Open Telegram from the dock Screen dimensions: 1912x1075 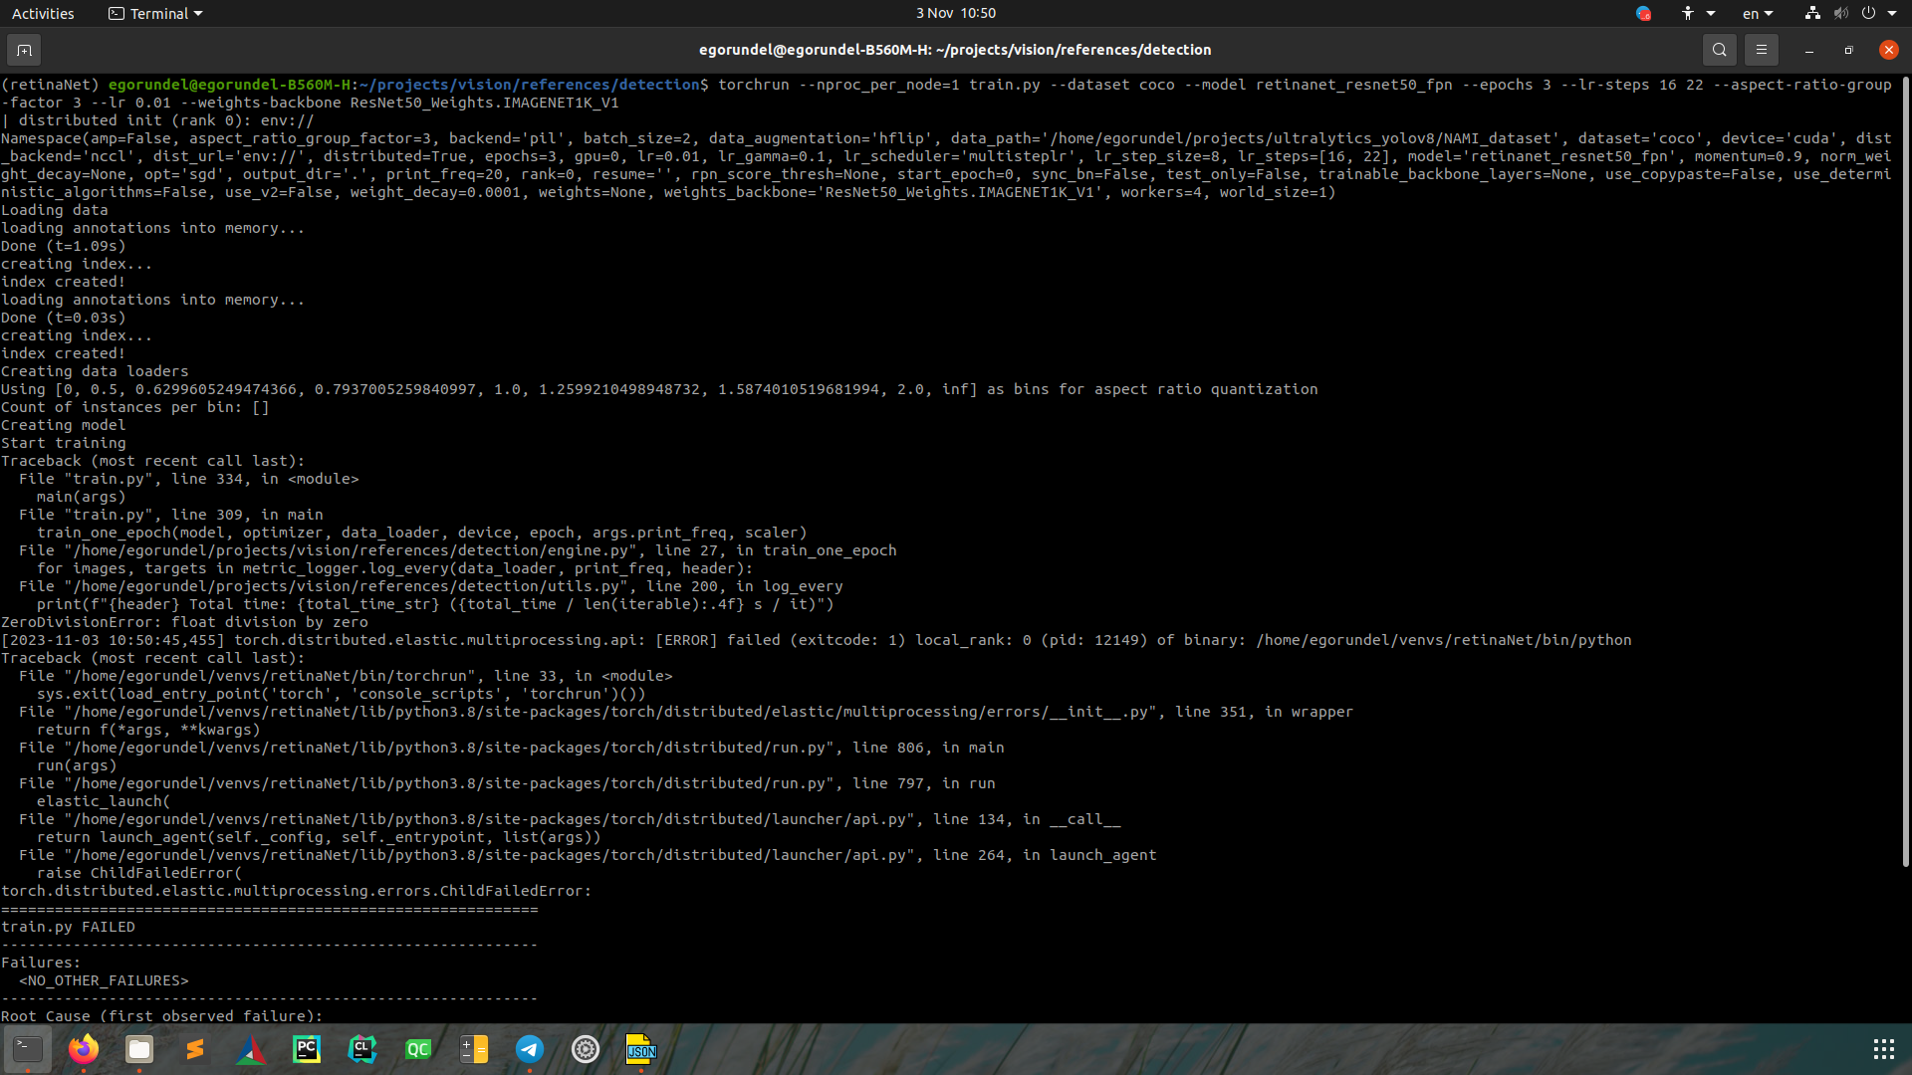530,1049
